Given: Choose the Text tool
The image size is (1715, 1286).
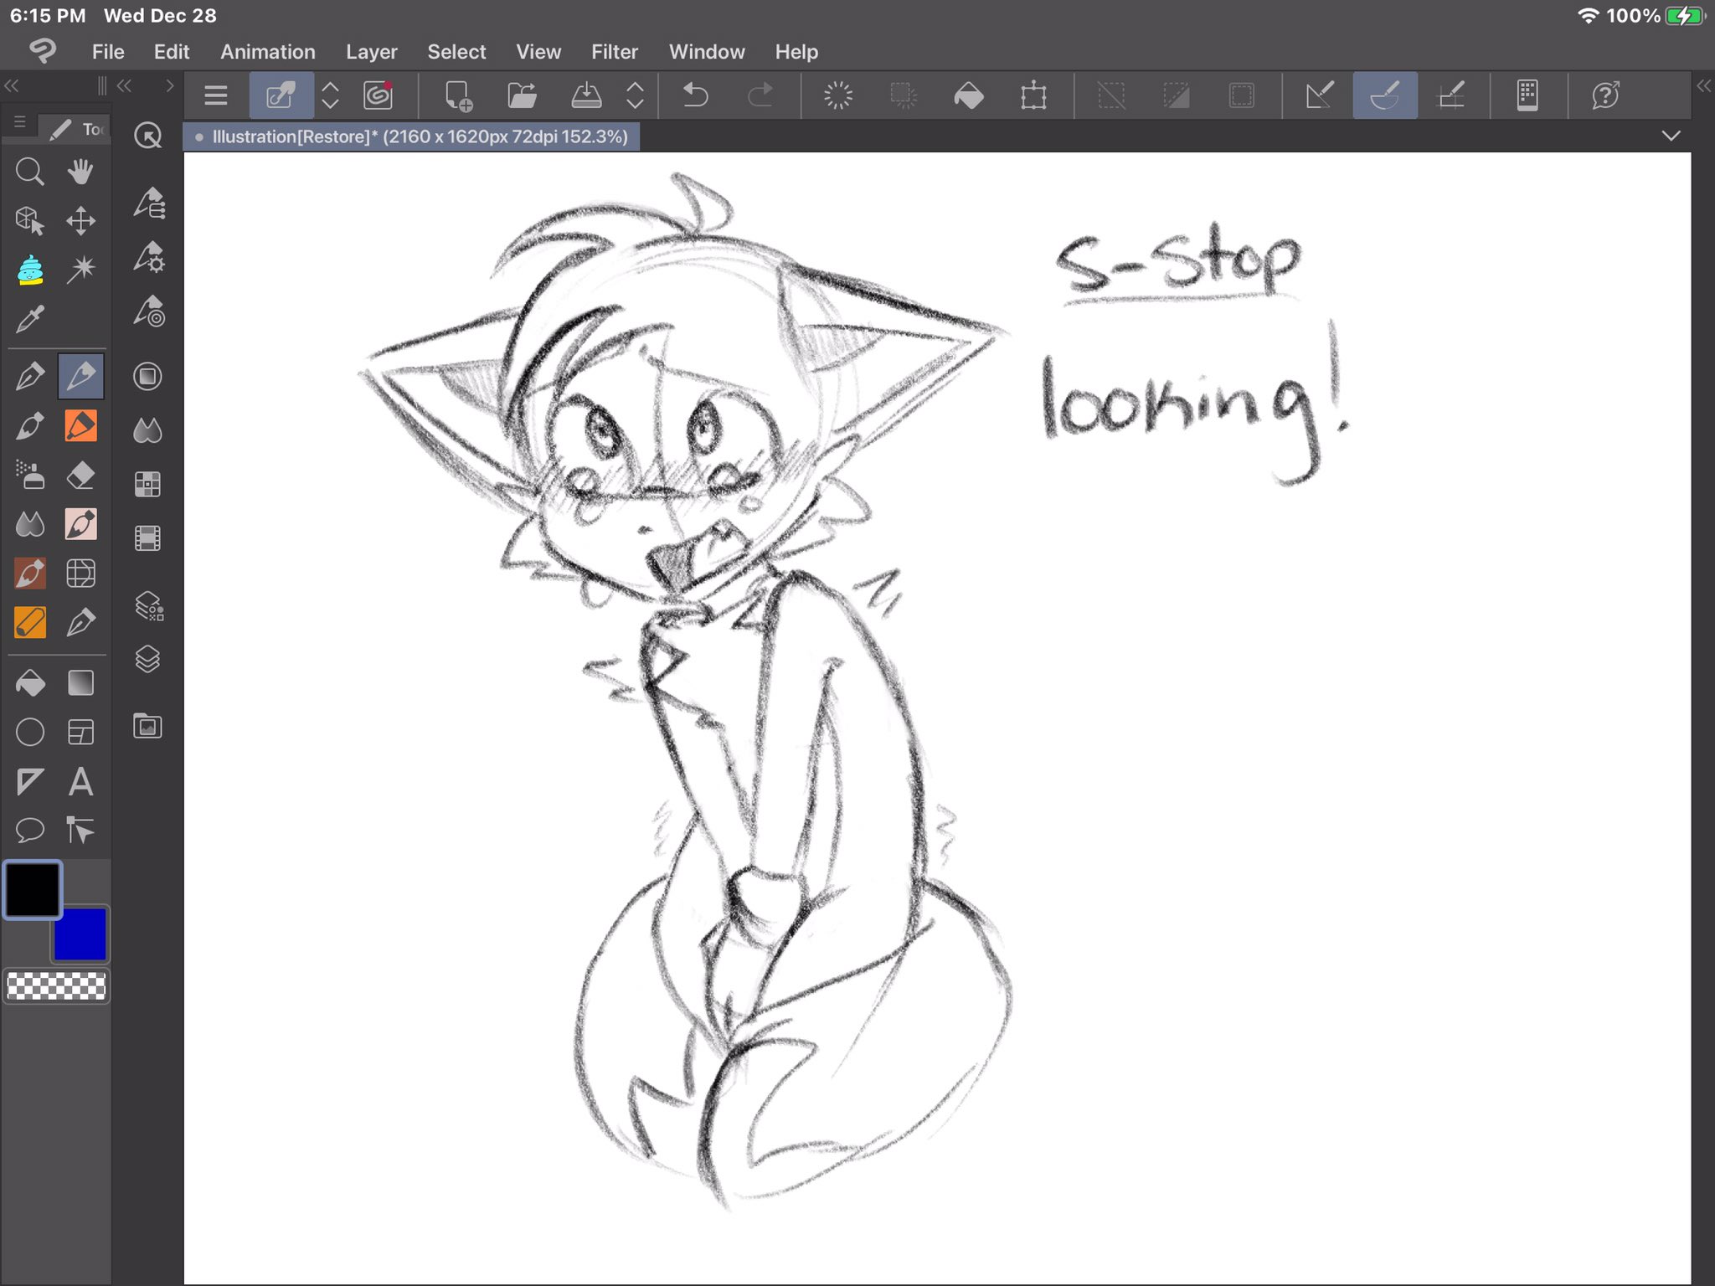Looking at the screenshot, I should [80, 782].
